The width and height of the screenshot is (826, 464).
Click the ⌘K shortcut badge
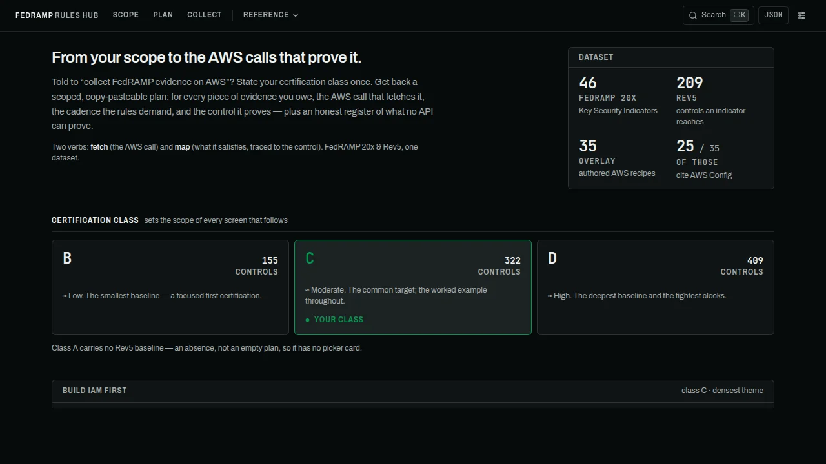740,15
